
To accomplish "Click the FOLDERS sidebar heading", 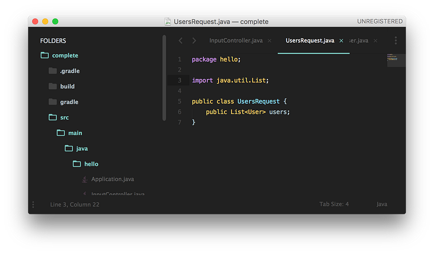I will click(x=53, y=41).
